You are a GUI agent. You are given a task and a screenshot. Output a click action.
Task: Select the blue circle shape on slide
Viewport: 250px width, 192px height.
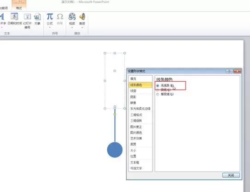click(115, 150)
